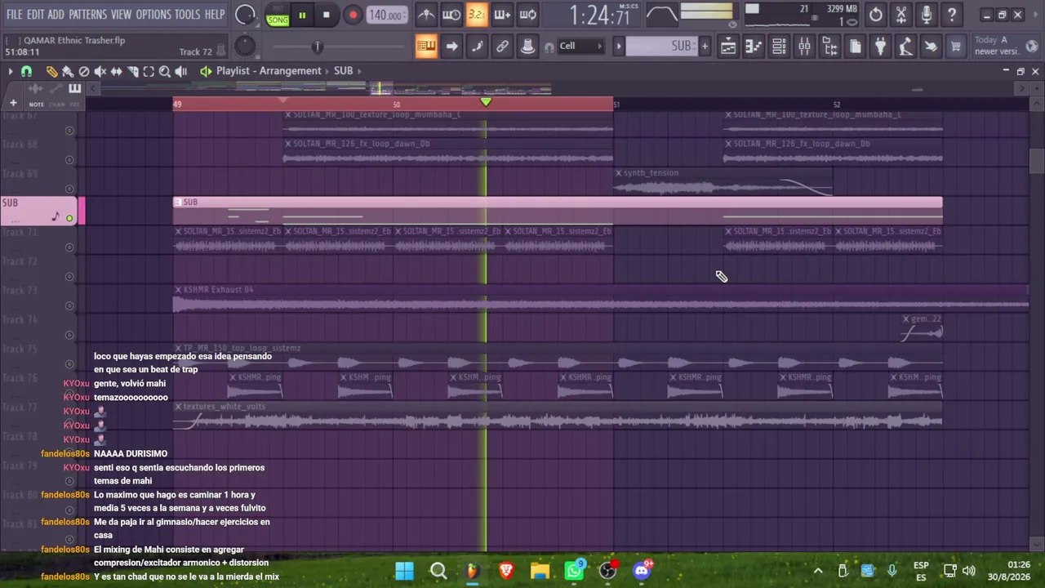The width and height of the screenshot is (1045, 588).
Task: Open the Piano roll view icon
Action: 754,47
